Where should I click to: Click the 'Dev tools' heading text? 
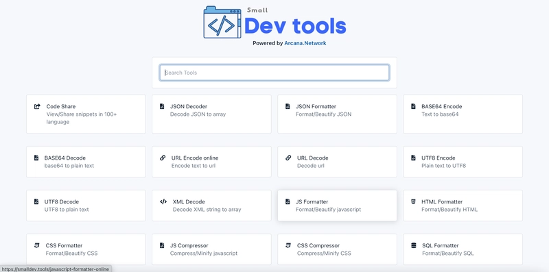pos(295,26)
